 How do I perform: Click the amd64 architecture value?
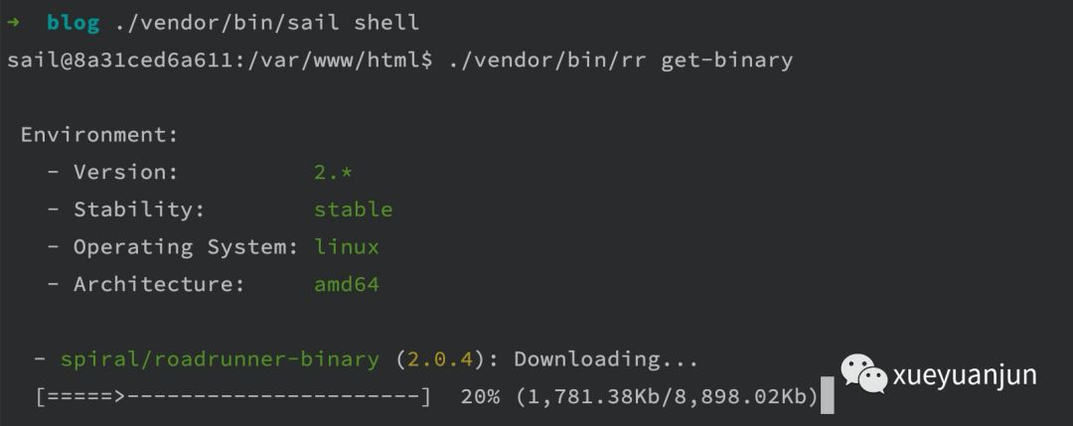(x=347, y=284)
